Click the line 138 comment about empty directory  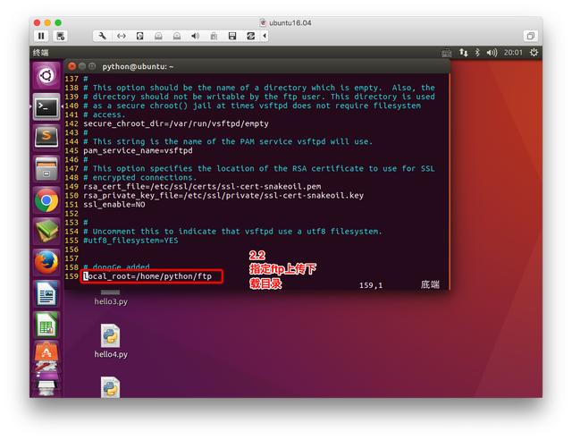[x=259, y=88]
